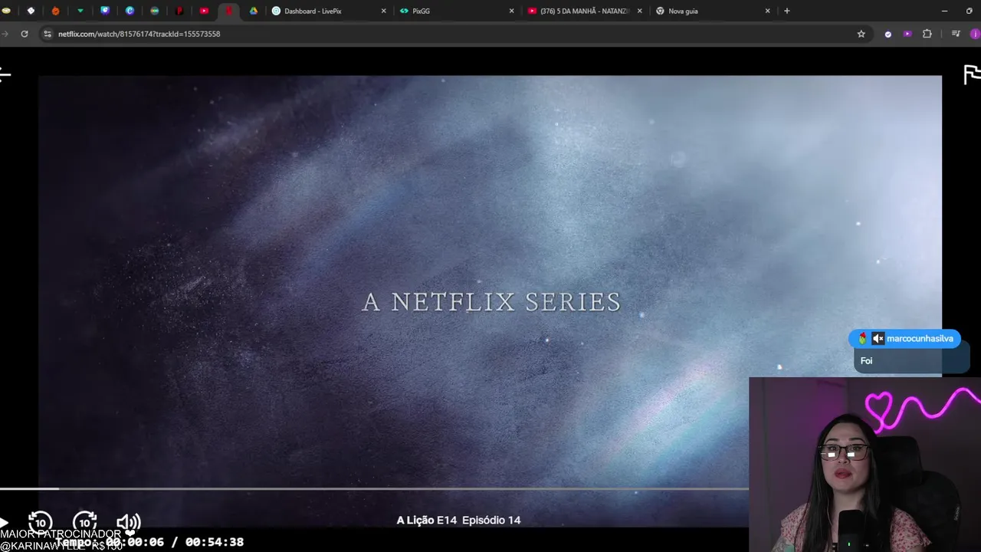981x552 pixels.
Task: Switch to Google Drive pinned tab
Action: pyautogui.click(x=253, y=11)
